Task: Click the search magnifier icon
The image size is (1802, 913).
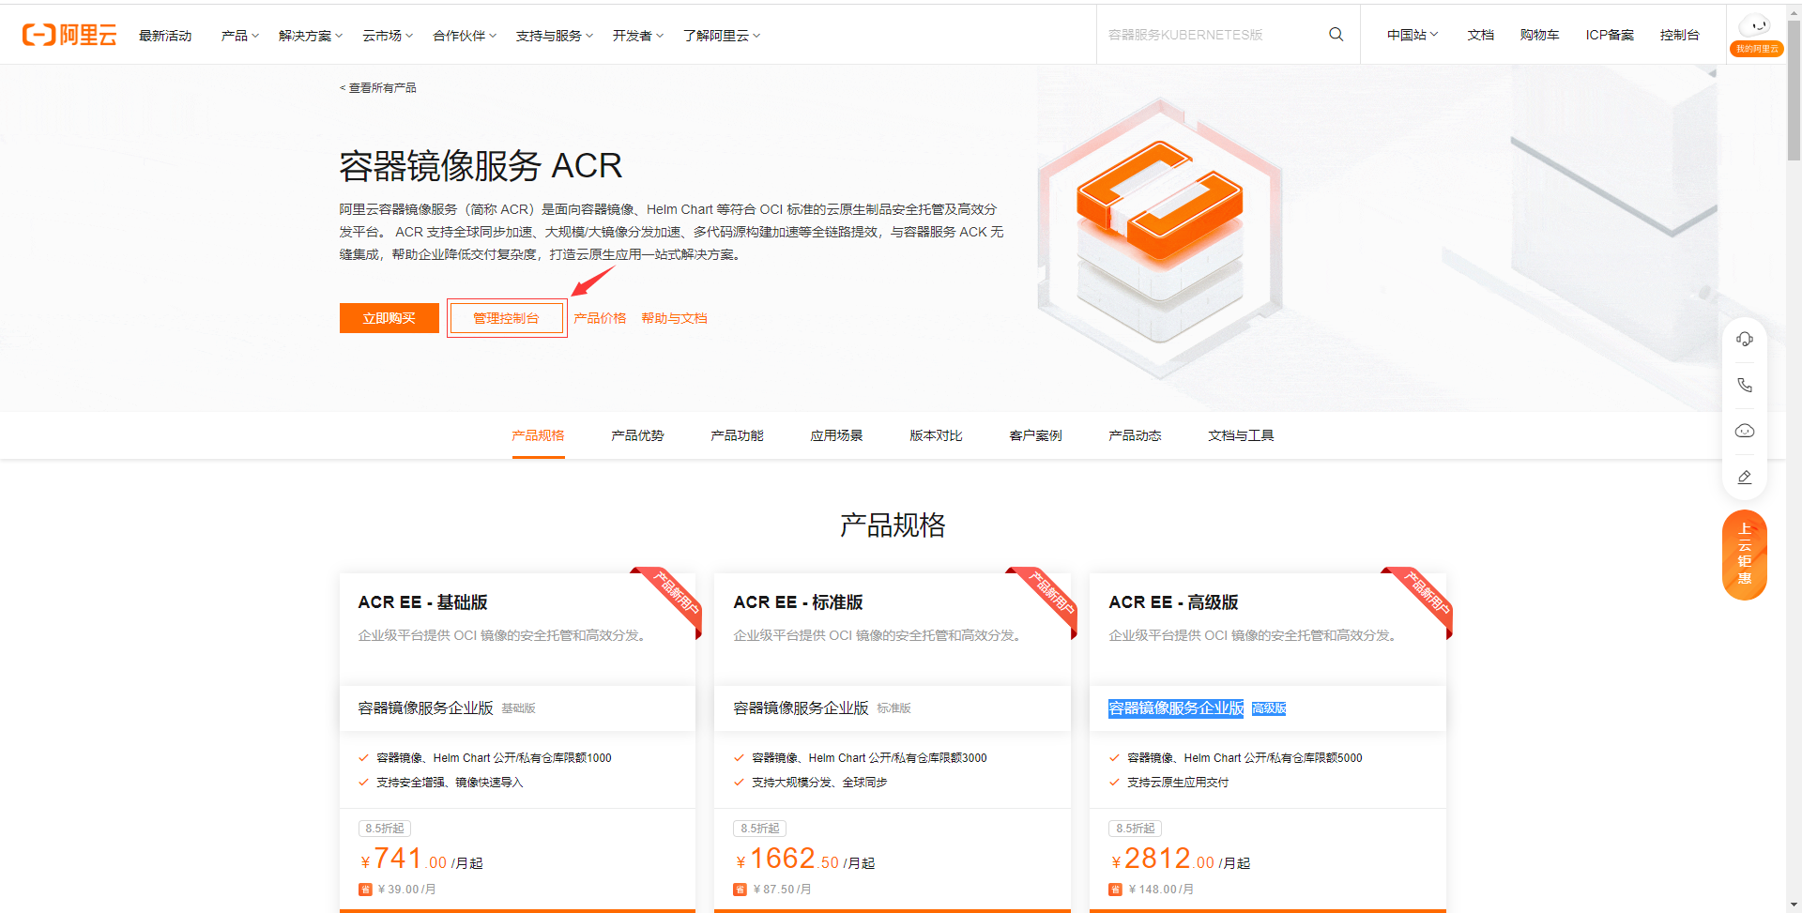Action: pos(1336,35)
